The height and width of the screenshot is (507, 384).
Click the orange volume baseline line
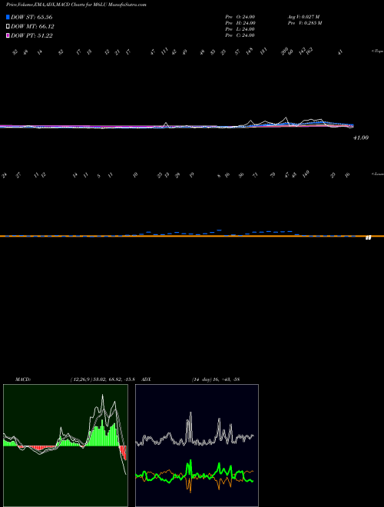(192, 237)
